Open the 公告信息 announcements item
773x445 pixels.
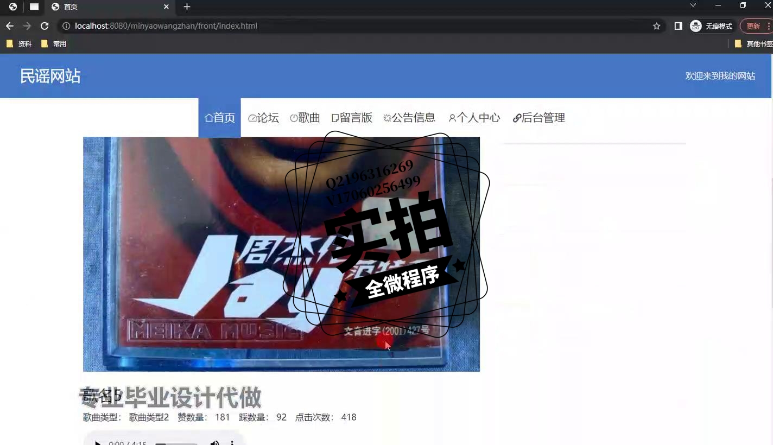click(409, 118)
